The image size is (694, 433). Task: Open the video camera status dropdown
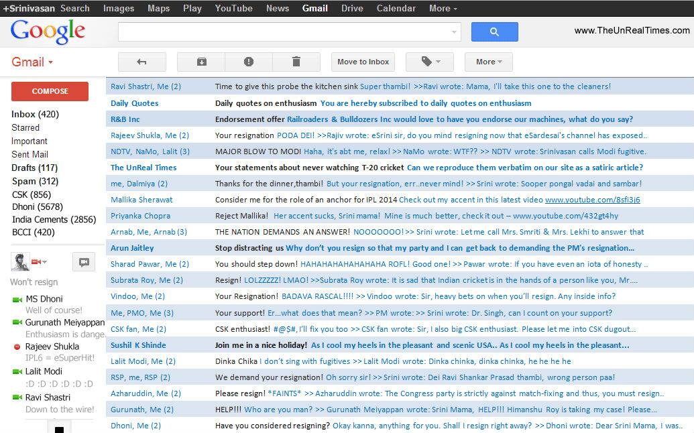coord(39,262)
